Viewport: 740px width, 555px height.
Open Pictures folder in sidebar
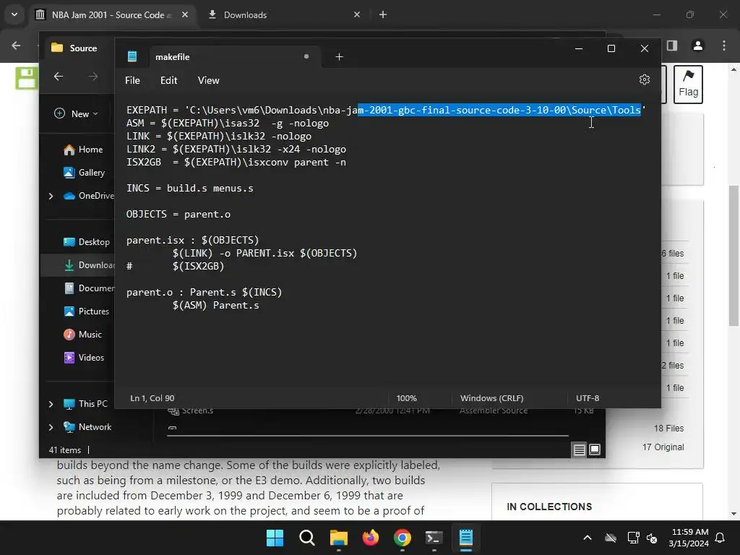tap(86, 311)
